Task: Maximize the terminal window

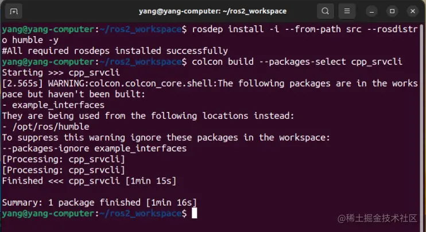Action: coord(392,11)
